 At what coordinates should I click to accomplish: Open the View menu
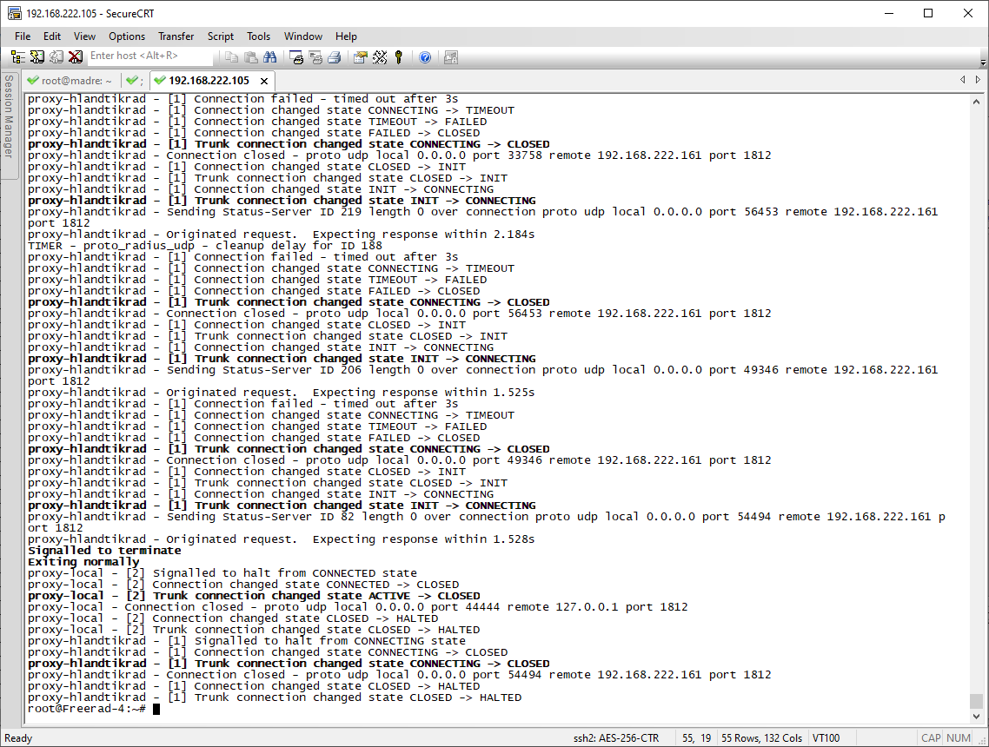pos(84,36)
